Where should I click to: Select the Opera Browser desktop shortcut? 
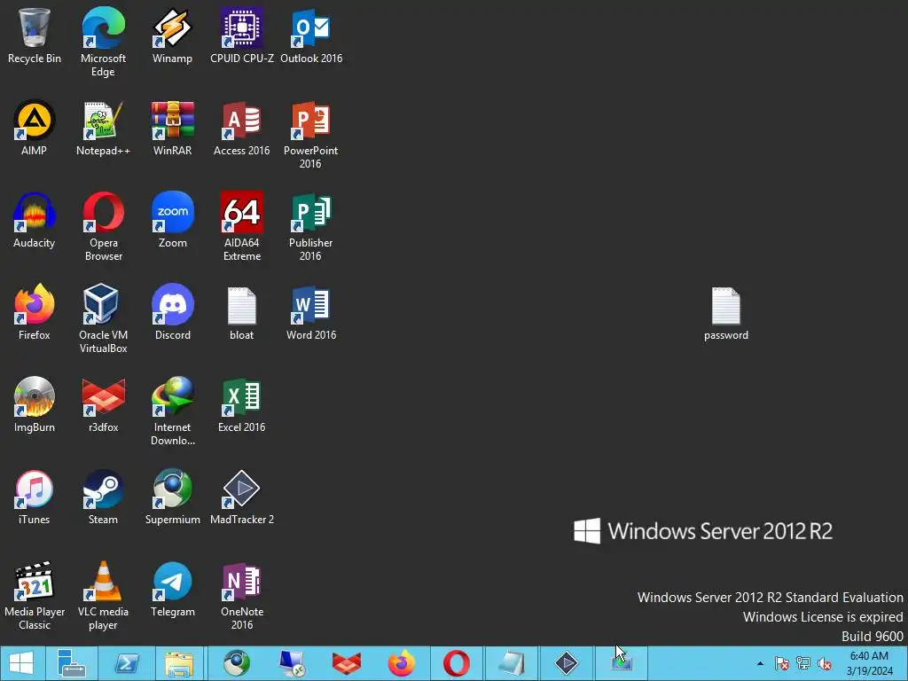pos(103,226)
